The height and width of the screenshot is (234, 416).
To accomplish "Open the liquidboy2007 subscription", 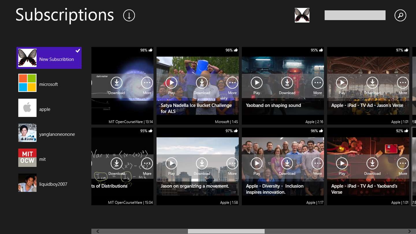I will pyautogui.click(x=53, y=184).
